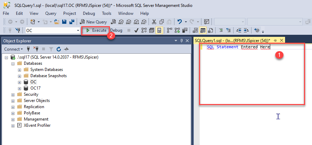Open the View menu

click(x=34, y=13)
